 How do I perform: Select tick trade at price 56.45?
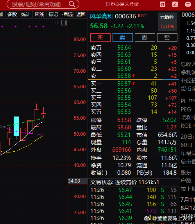[125, 204]
